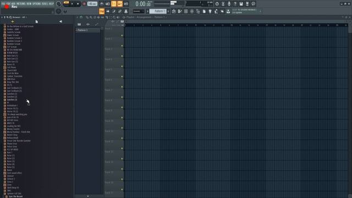Click the metronome icon in recording panel
This screenshot has height=198, width=352.
click(x=102, y=4)
